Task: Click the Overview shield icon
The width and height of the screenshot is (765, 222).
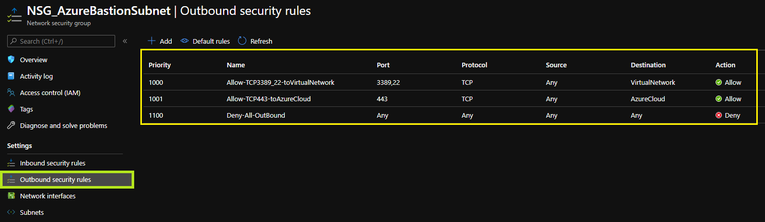Action: tap(11, 60)
